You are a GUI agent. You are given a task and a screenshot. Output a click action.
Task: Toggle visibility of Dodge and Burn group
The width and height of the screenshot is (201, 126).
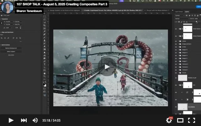click(x=176, y=44)
